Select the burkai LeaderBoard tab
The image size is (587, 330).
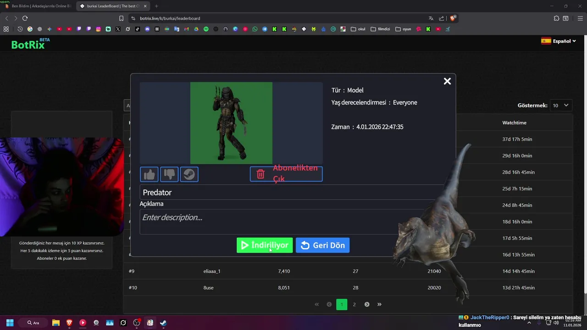click(x=113, y=6)
